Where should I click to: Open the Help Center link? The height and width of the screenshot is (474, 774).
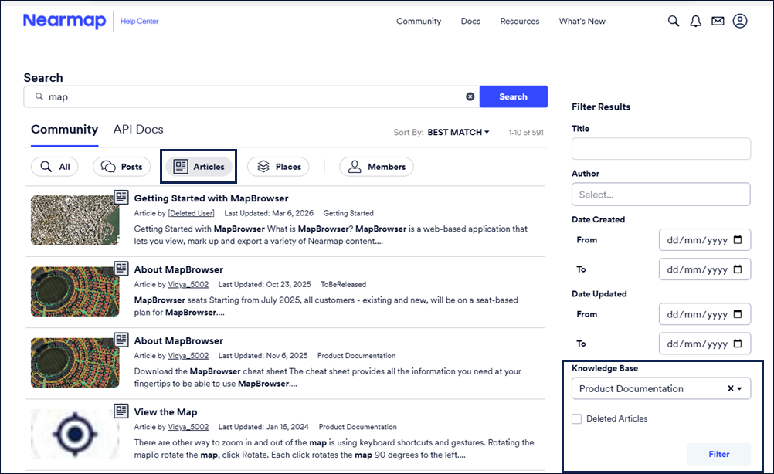140,21
